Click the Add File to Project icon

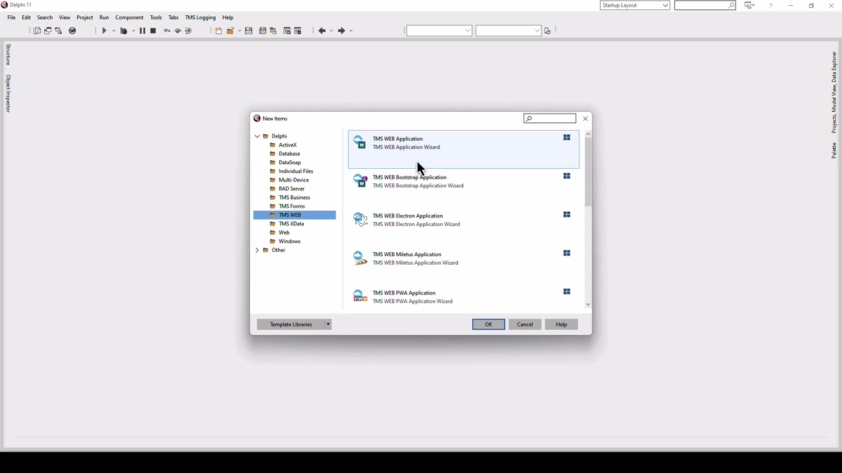[287, 31]
